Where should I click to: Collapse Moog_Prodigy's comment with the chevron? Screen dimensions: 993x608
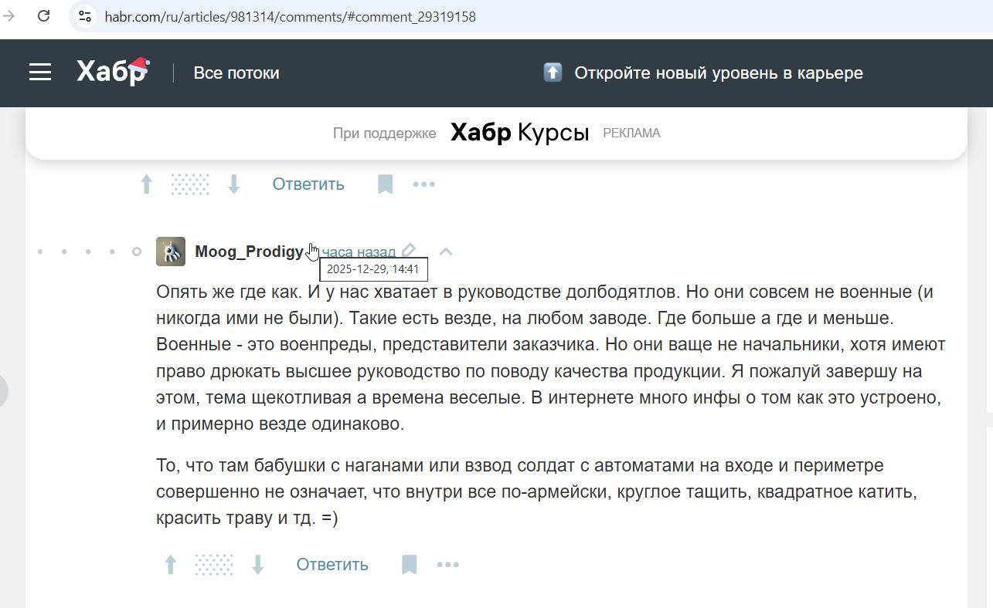click(x=446, y=251)
